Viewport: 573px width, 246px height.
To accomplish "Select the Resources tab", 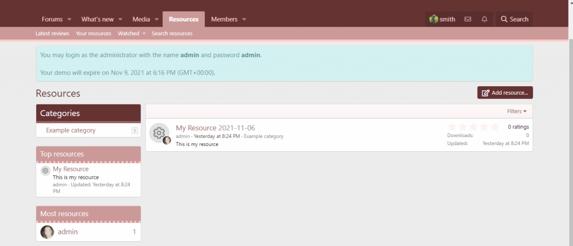I will point(184,19).
